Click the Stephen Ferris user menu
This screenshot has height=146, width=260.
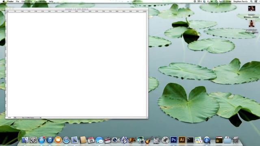pyautogui.click(x=240, y=1)
